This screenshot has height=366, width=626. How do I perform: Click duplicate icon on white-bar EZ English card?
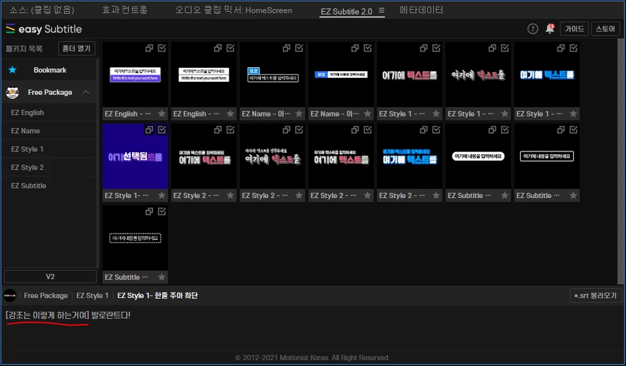[218, 48]
